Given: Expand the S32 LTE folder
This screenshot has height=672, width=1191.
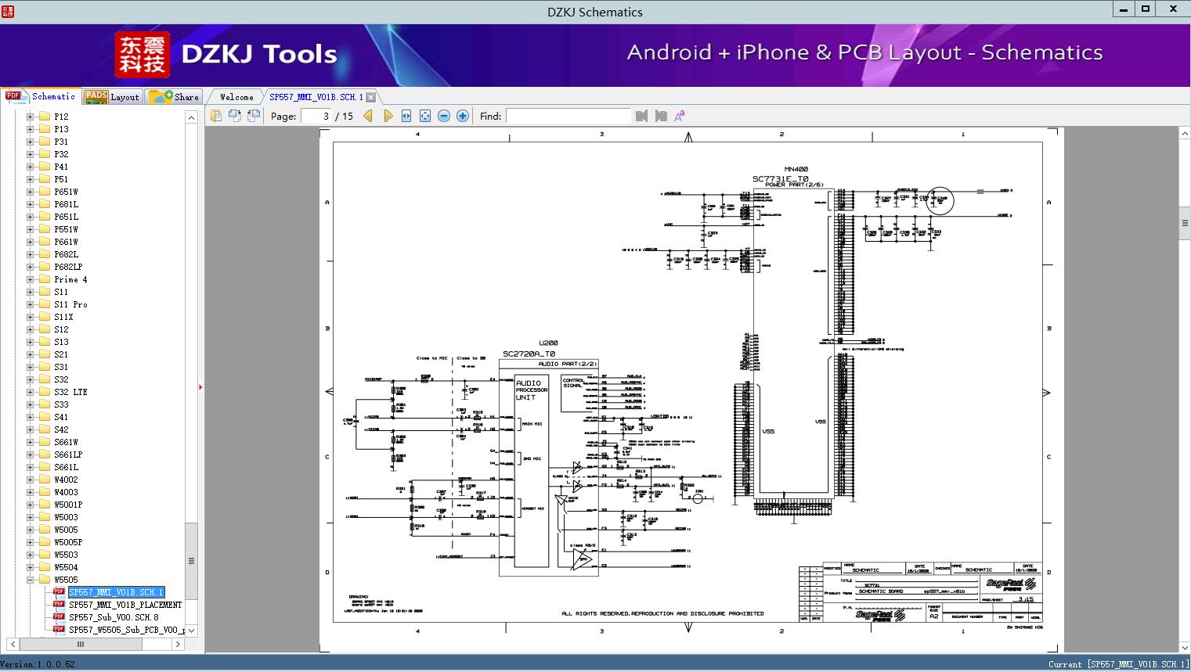Looking at the screenshot, I should coord(30,392).
